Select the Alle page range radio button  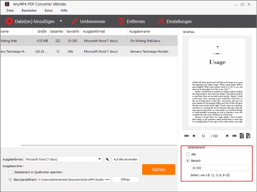pyautogui.click(x=188, y=154)
